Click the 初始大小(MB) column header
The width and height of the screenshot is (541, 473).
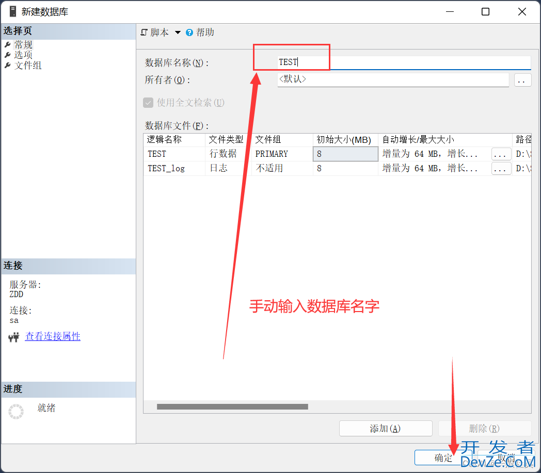click(x=345, y=140)
